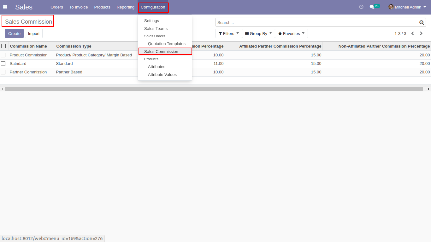Click the scrollbar left arrow
Viewport: 431px width, 242px height.
(2, 89)
